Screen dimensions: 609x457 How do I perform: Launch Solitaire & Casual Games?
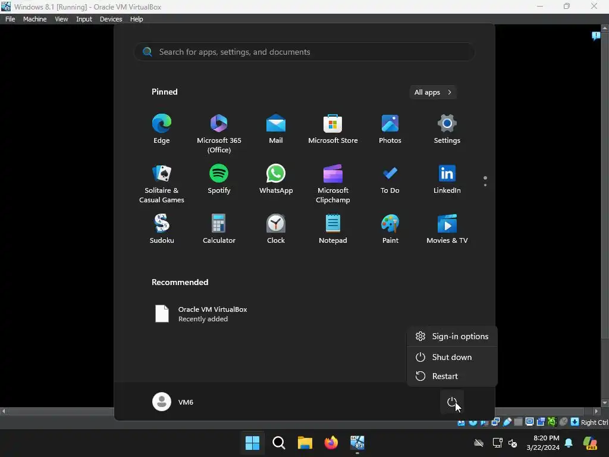coord(162,184)
